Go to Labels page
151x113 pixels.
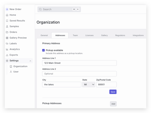13,44
